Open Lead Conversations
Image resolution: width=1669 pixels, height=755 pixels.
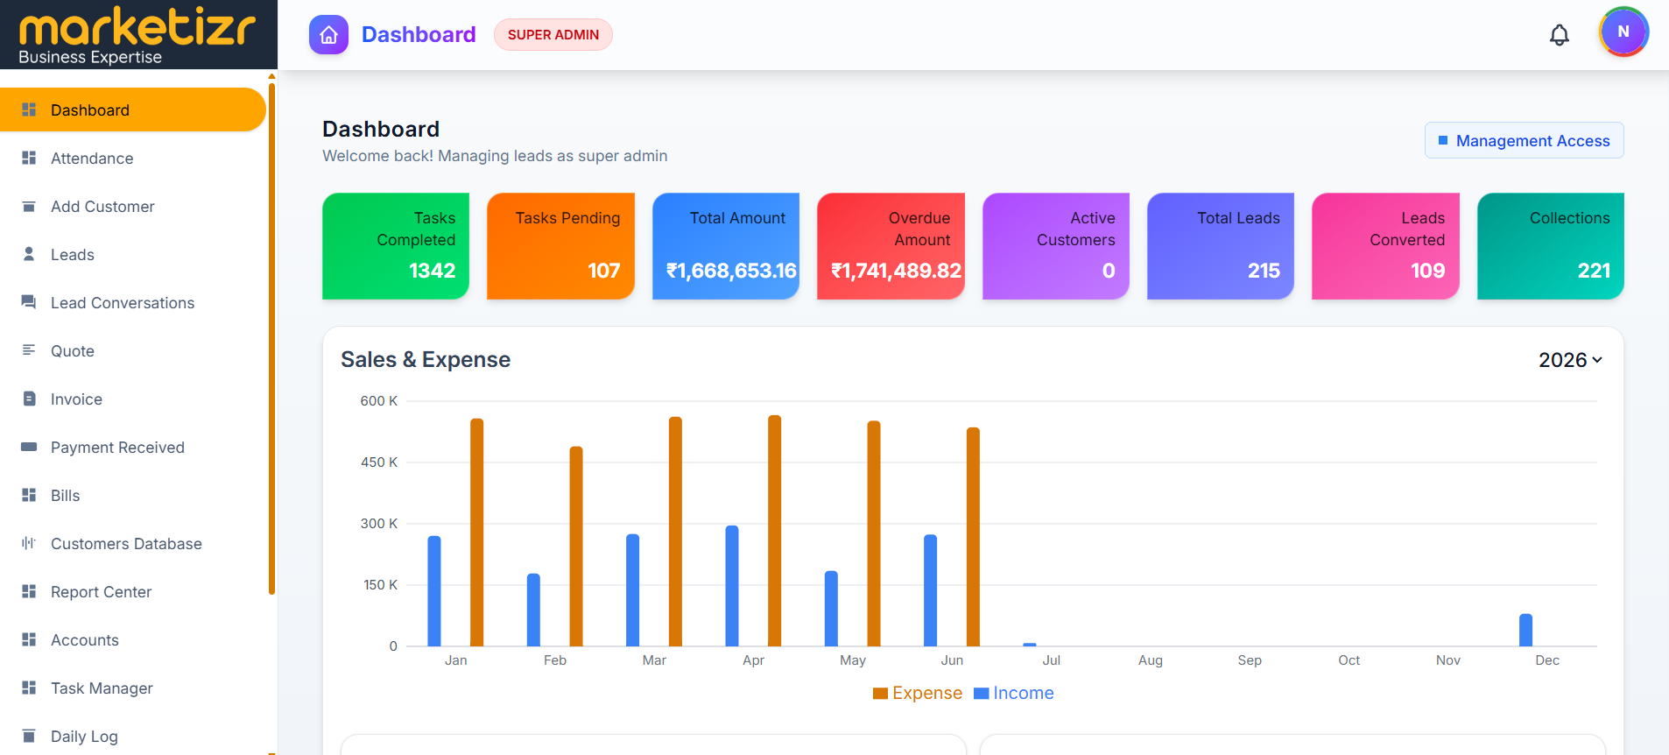click(x=133, y=302)
